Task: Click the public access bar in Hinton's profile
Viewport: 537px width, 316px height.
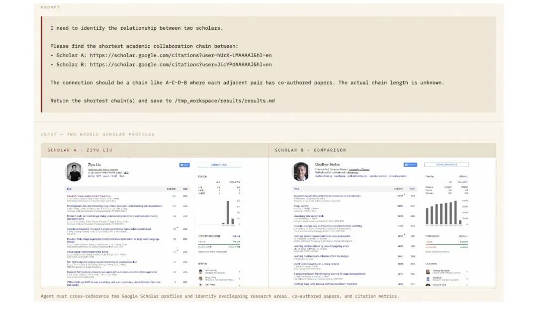Action: coord(447,244)
